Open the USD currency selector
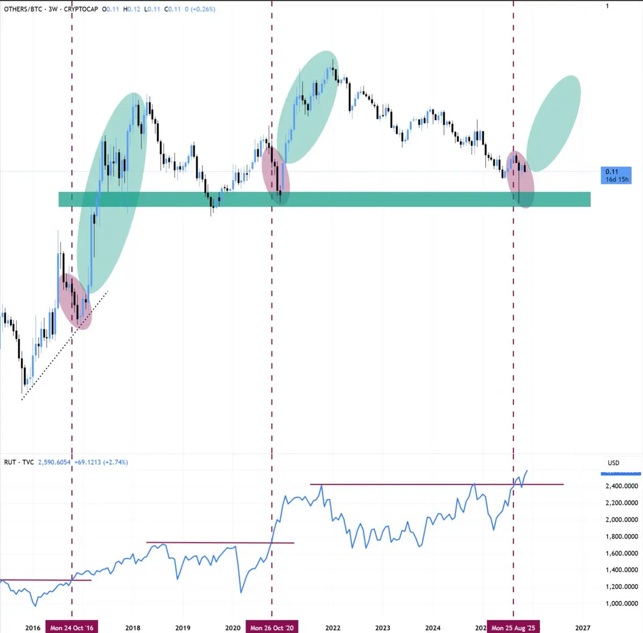The image size is (643, 633). click(x=614, y=463)
